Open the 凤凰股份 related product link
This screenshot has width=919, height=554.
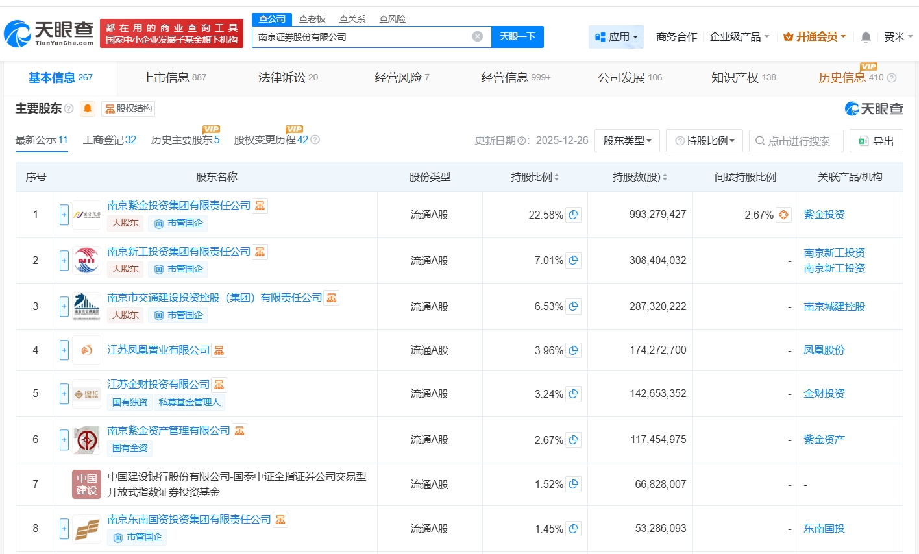point(824,350)
